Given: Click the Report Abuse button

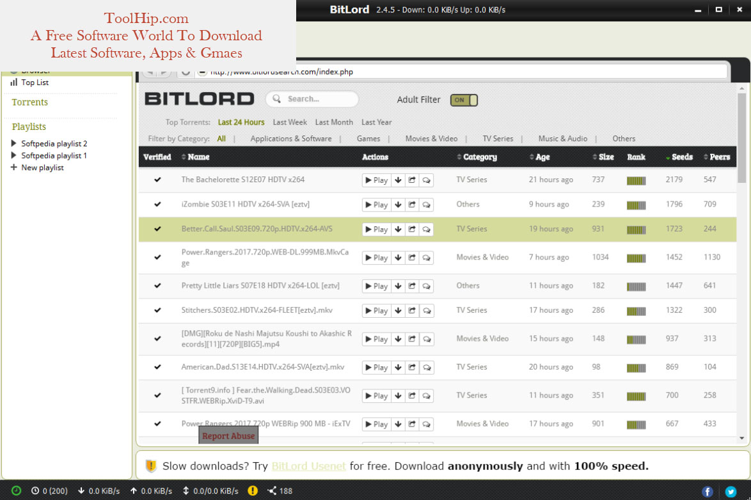Looking at the screenshot, I should pos(228,436).
